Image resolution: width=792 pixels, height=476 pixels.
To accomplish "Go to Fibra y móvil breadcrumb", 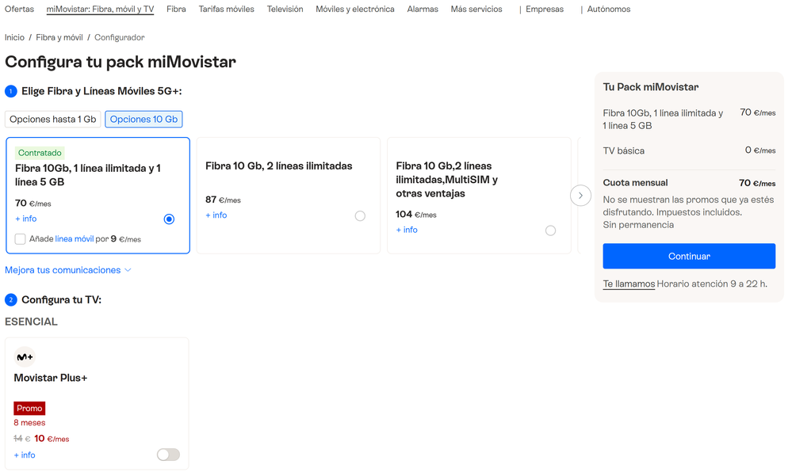I will pos(59,37).
